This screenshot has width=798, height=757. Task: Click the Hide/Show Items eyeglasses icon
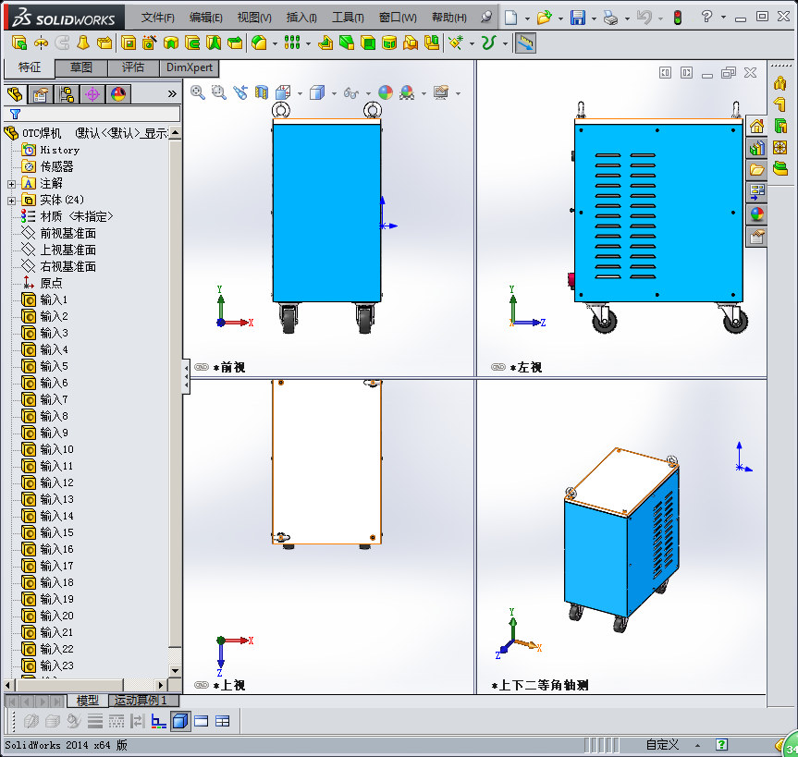pos(351,93)
